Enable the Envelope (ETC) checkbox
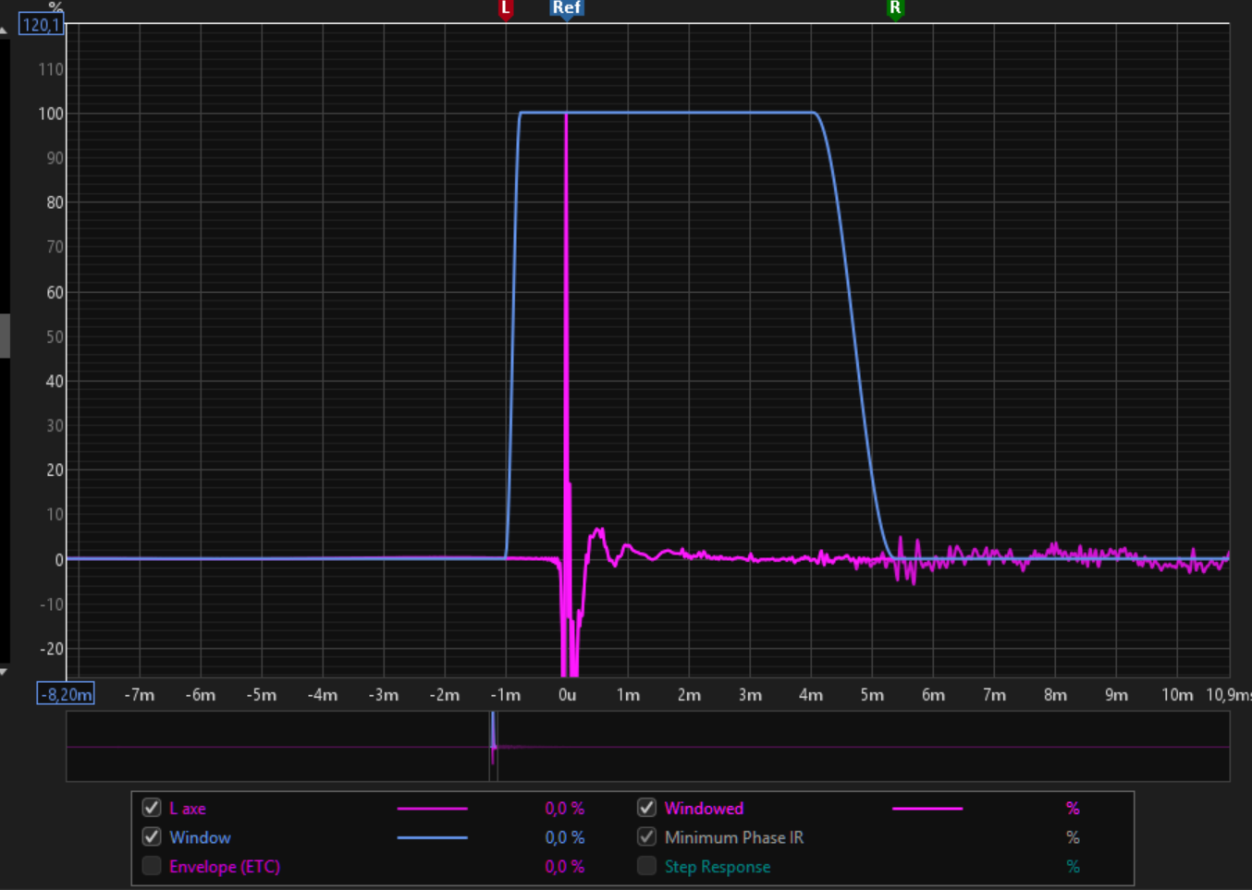 (152, 866)
